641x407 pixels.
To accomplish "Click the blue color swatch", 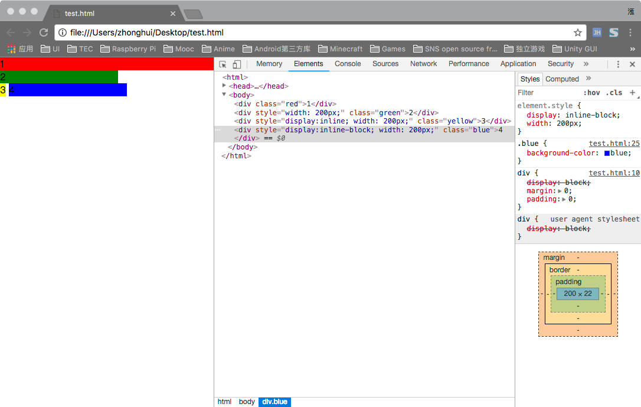I will tap(607, 154).
